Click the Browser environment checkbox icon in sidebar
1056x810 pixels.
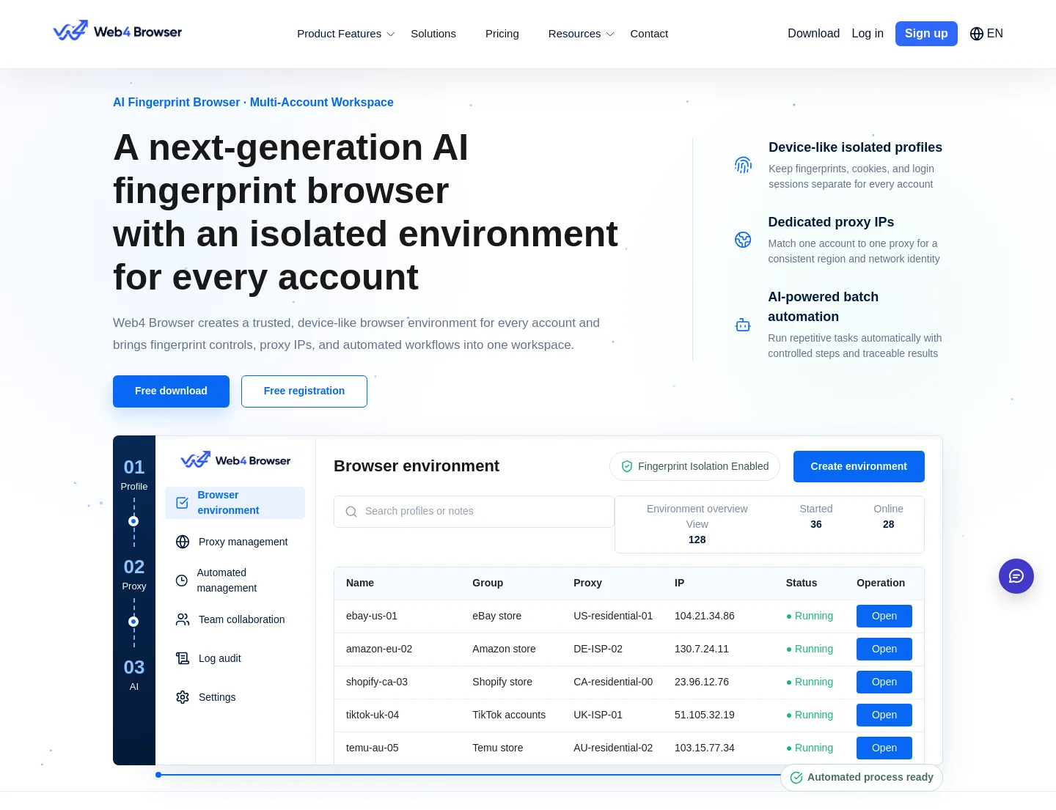(x=183, y=503)
